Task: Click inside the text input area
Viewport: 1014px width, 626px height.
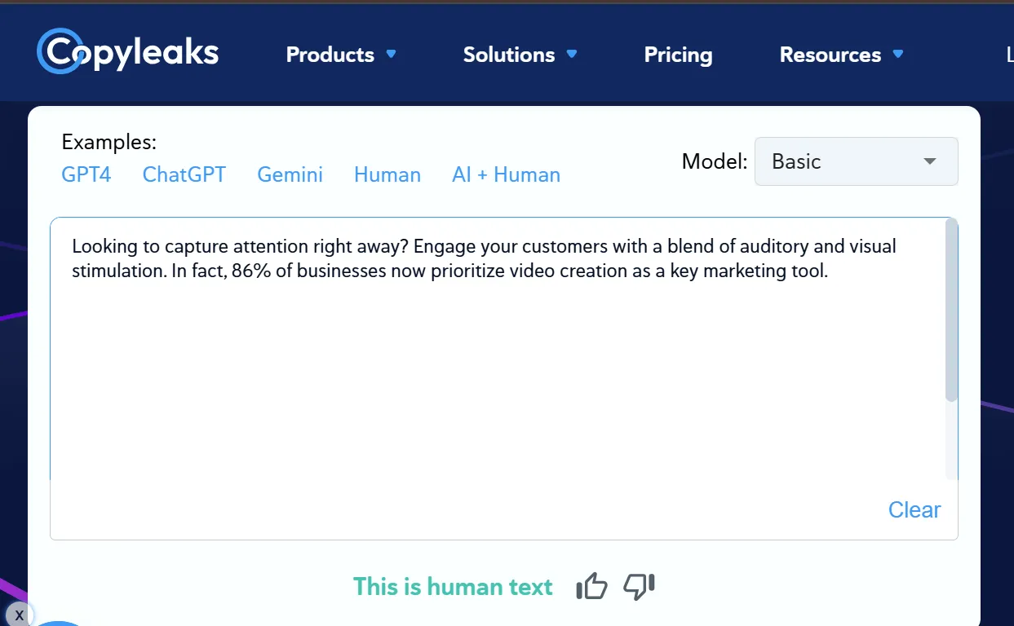Action: coord(498,349)
